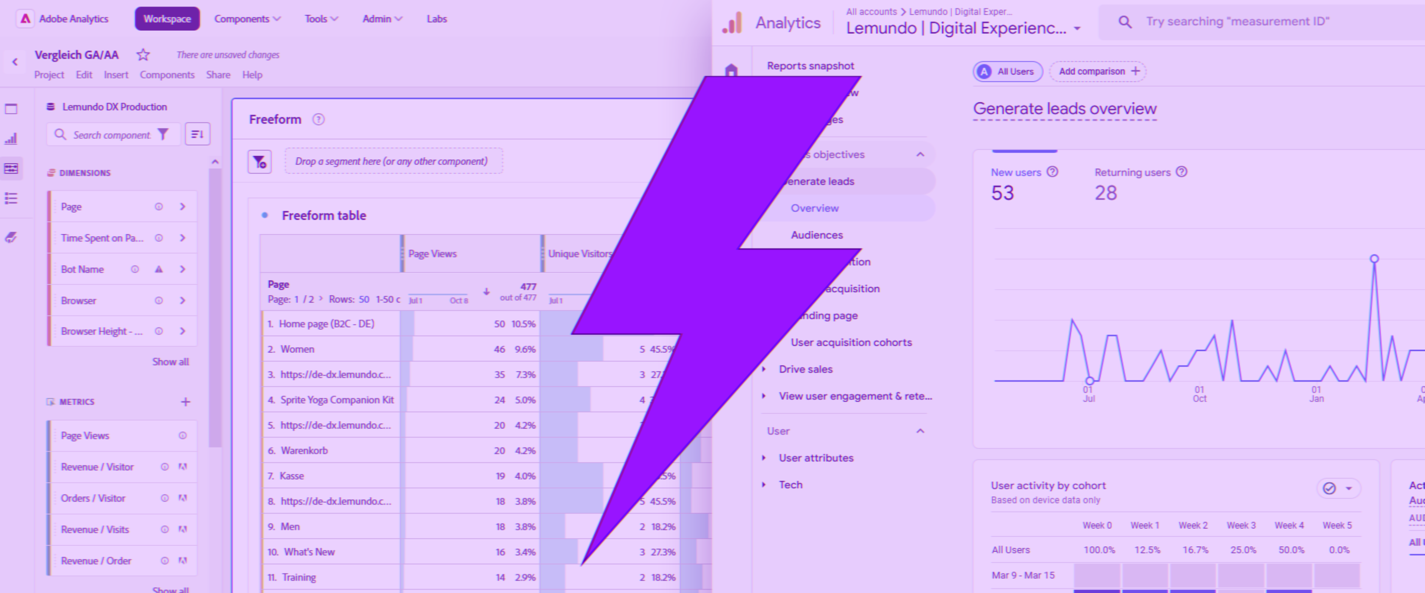
Task: Open the Tools dropdown menu
Action: click(321, 19)
